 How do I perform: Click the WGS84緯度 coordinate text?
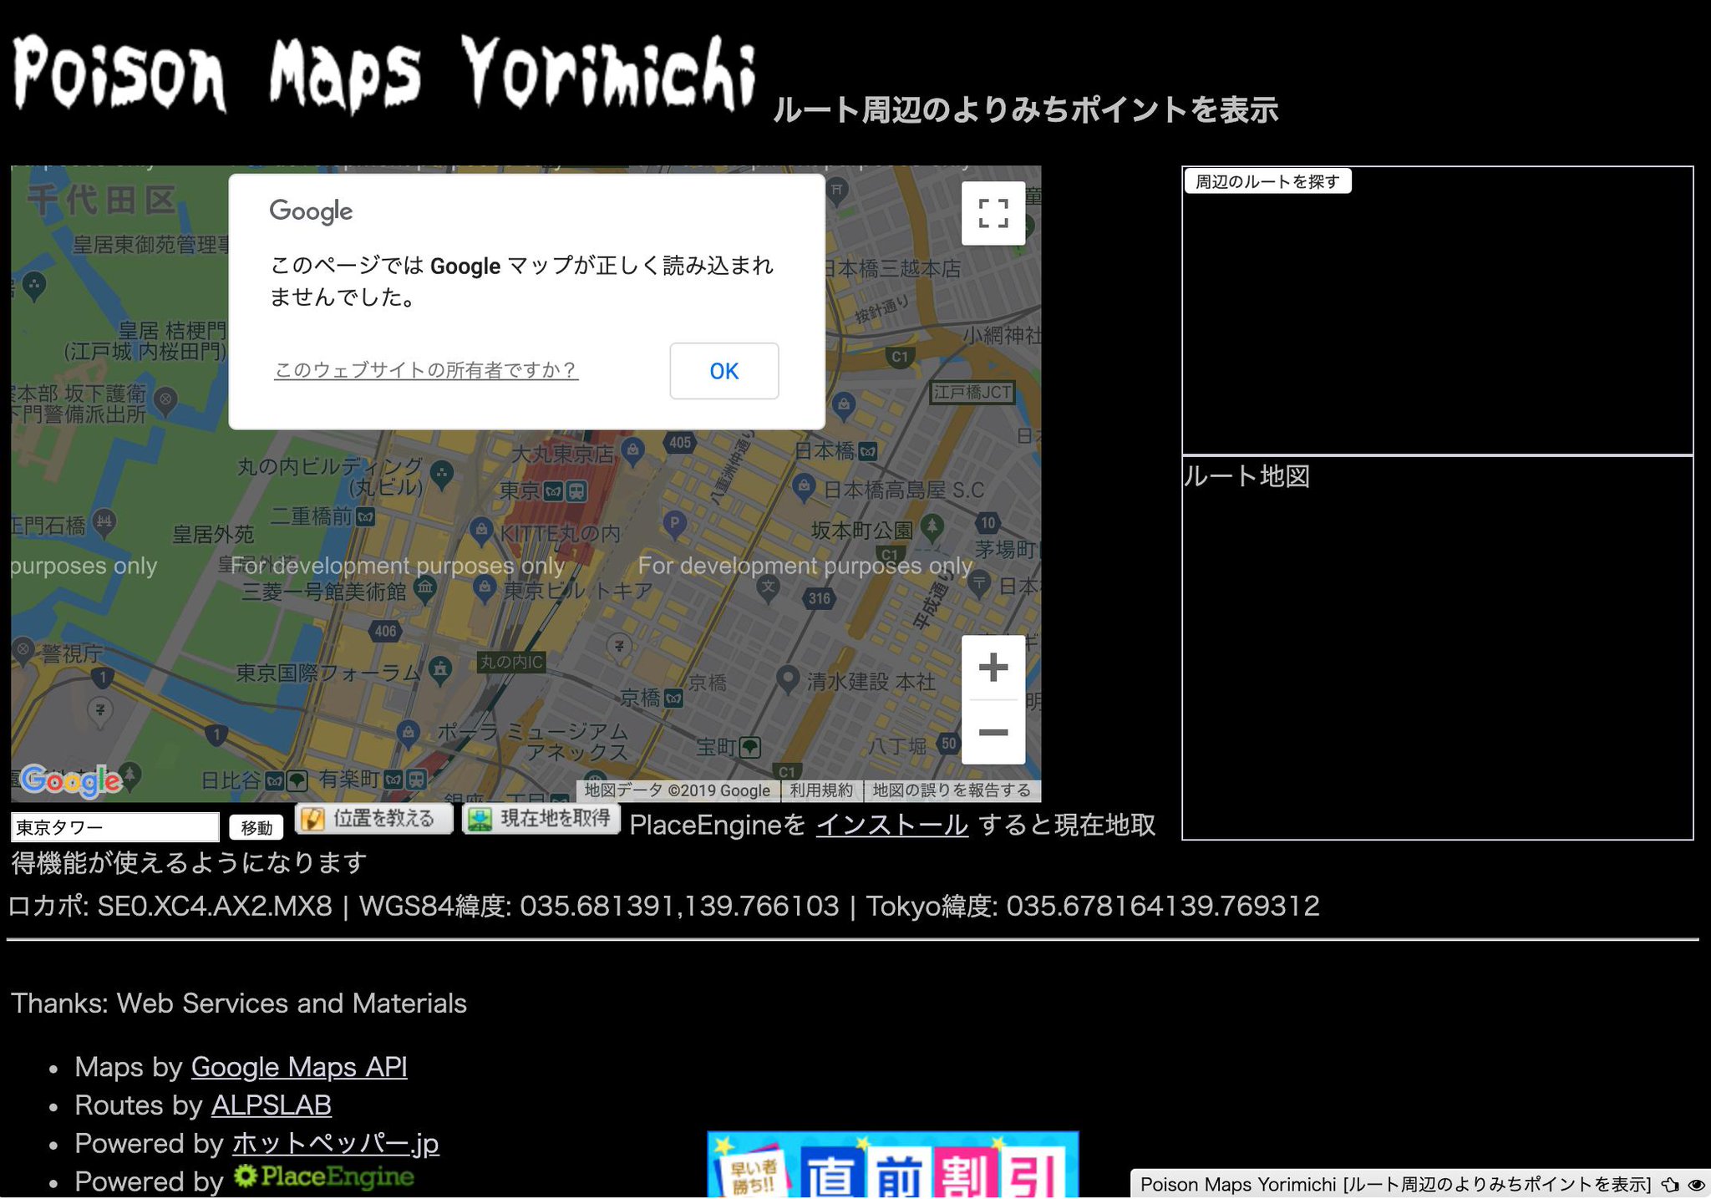[599, 906]
